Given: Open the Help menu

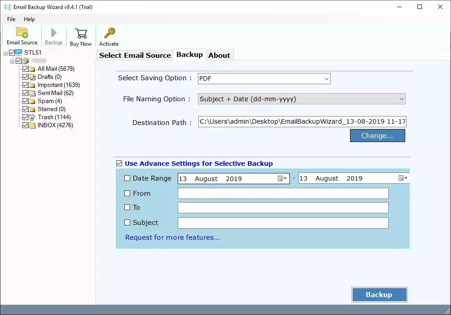Looking at the screenshot, I should point(29,19).
